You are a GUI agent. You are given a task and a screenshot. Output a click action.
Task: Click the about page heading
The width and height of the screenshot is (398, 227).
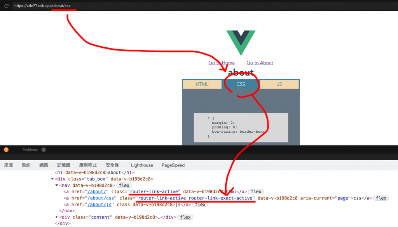pyautogui.click(x=241, y=73)
